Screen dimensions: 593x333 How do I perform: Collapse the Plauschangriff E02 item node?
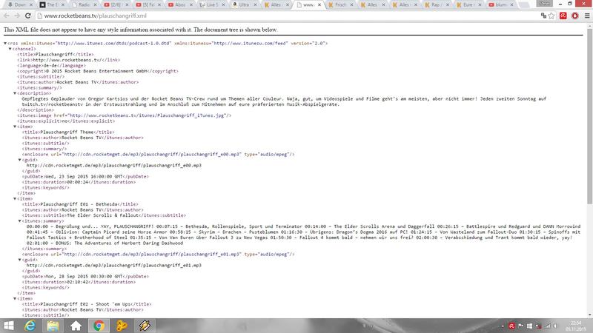15,299
